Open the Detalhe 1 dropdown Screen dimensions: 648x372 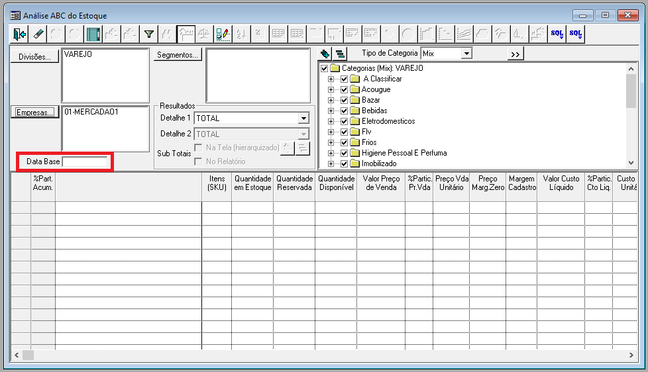(x=303, y=118)
